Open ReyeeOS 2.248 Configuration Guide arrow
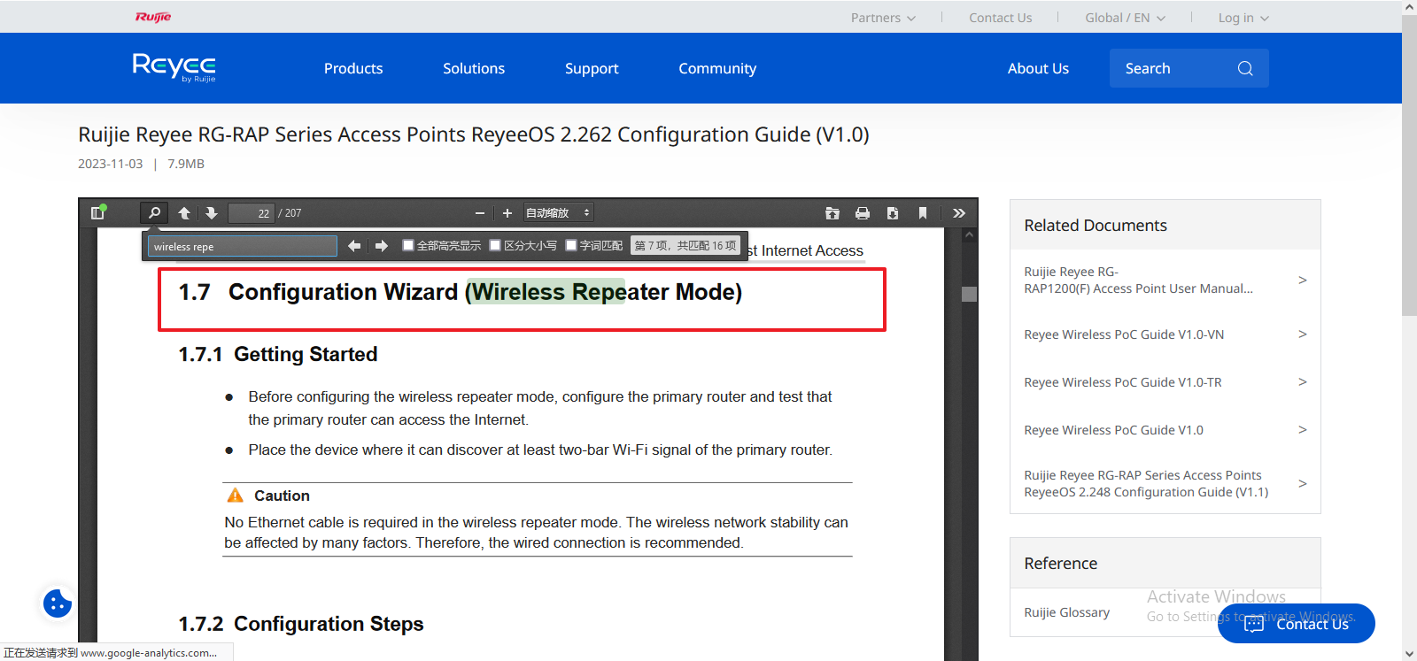Image resolution: width=1417 pixels, height=661 pixels. point(1303,483)
